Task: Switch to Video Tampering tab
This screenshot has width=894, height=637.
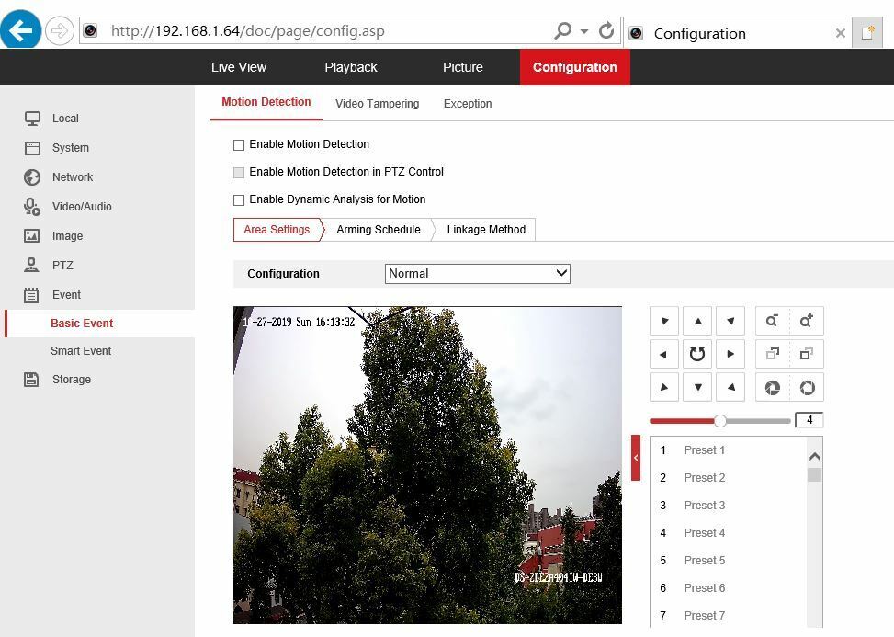Action: tap(377, 104)
